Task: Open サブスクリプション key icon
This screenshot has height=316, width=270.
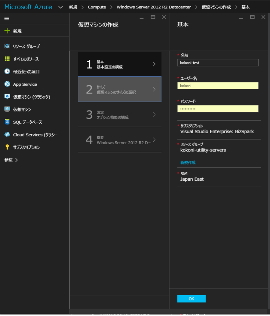Action: pos(7,147)
